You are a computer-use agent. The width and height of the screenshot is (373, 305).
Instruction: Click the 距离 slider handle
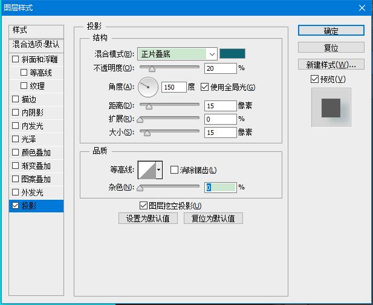coord(149,107)
